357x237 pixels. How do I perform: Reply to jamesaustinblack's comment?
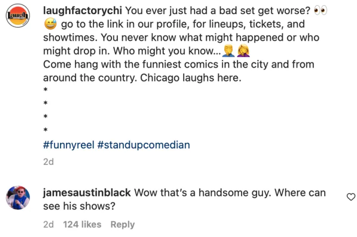122,225
